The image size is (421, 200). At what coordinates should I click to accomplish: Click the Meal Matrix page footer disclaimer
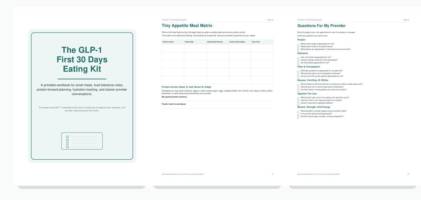[x=183, y=174]
